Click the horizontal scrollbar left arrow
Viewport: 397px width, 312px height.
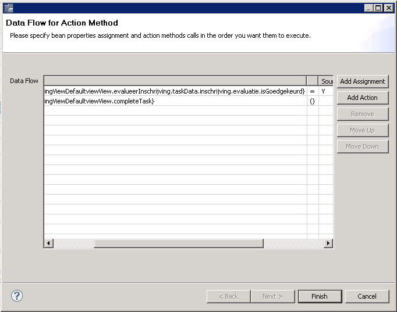(49, 243)
